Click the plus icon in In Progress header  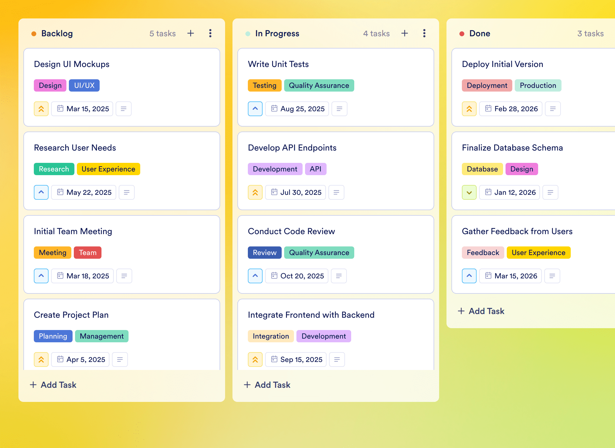click(405, 33)
